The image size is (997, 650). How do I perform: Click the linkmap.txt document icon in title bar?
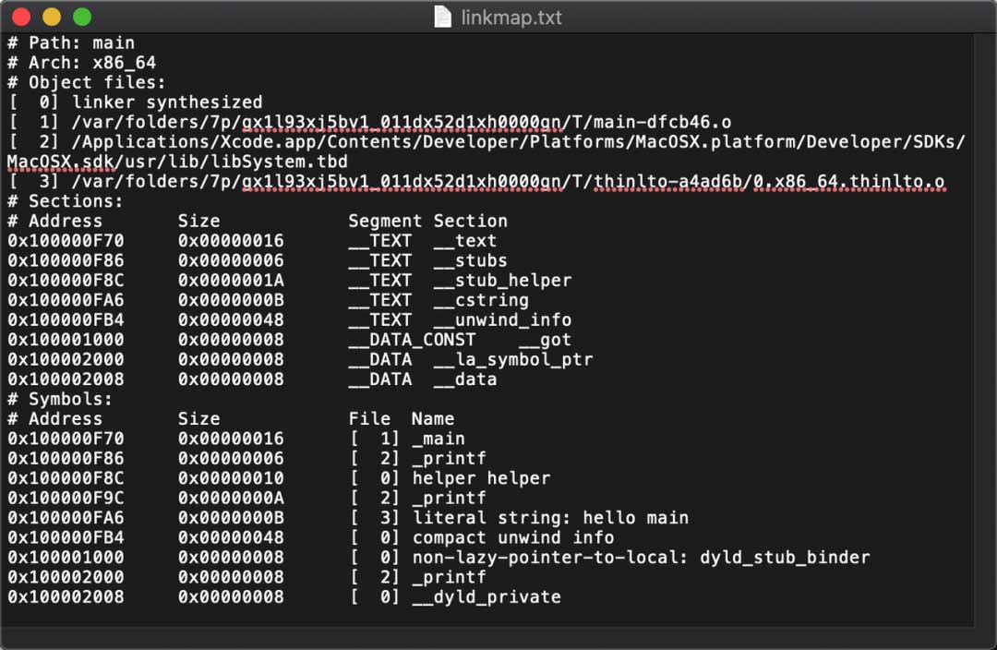pyautogui.click(x=444, y=17)
